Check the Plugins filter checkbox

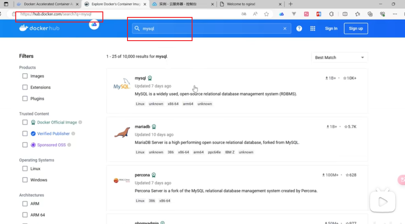pyautogui.click(x=25, y=99)
